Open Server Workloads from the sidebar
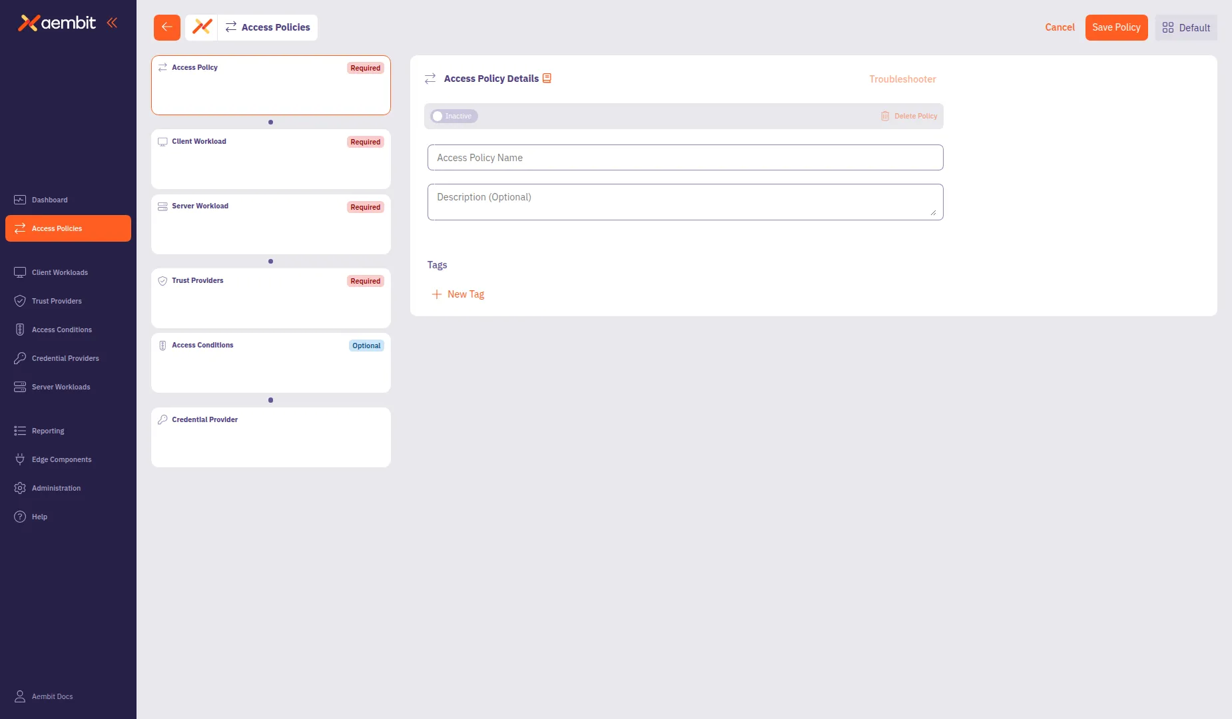Viewport: 1232px width, 719px height. click(61, 387)
